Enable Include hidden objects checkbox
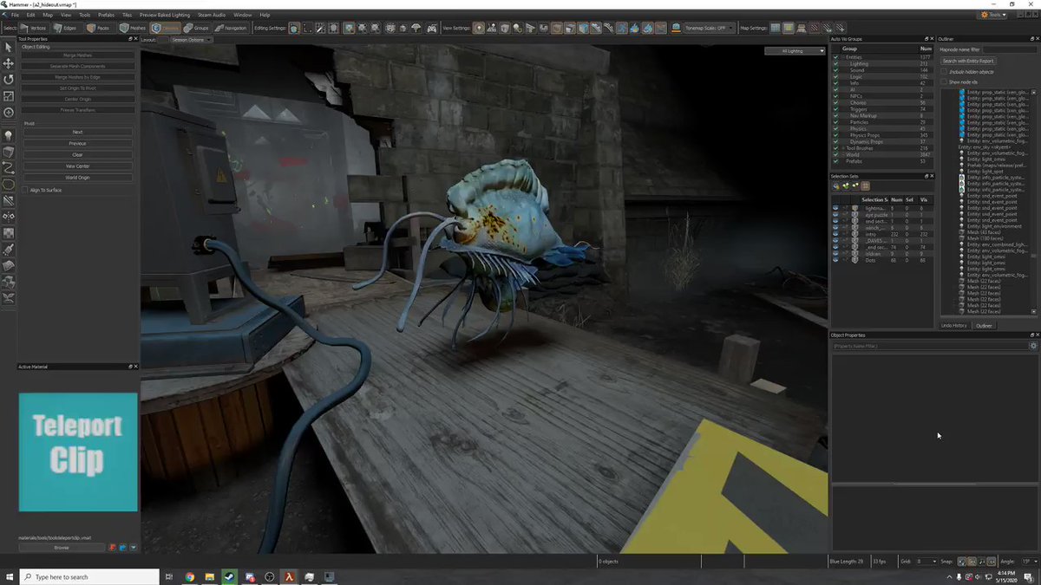The height and width of the screenshot is (585, 1041). [945, 71]
